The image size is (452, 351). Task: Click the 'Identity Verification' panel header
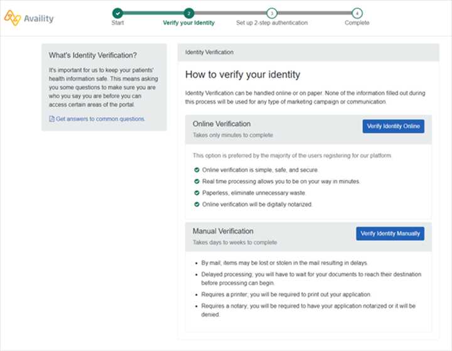point(308,52)
